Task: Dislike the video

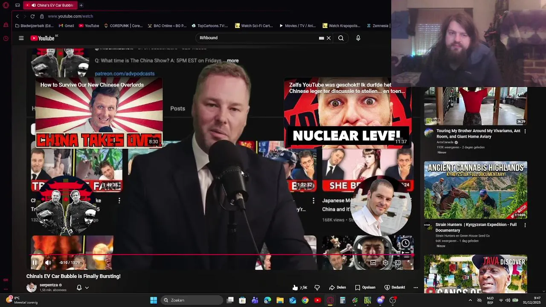Action: pos(317,287)
